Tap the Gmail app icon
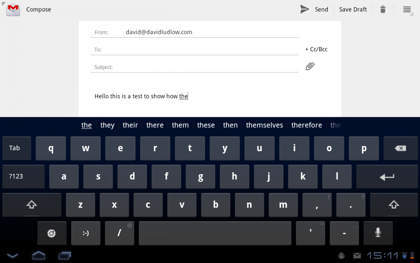Image resolution: width=420 pixels, height=263 pixels. click(13, 10)
